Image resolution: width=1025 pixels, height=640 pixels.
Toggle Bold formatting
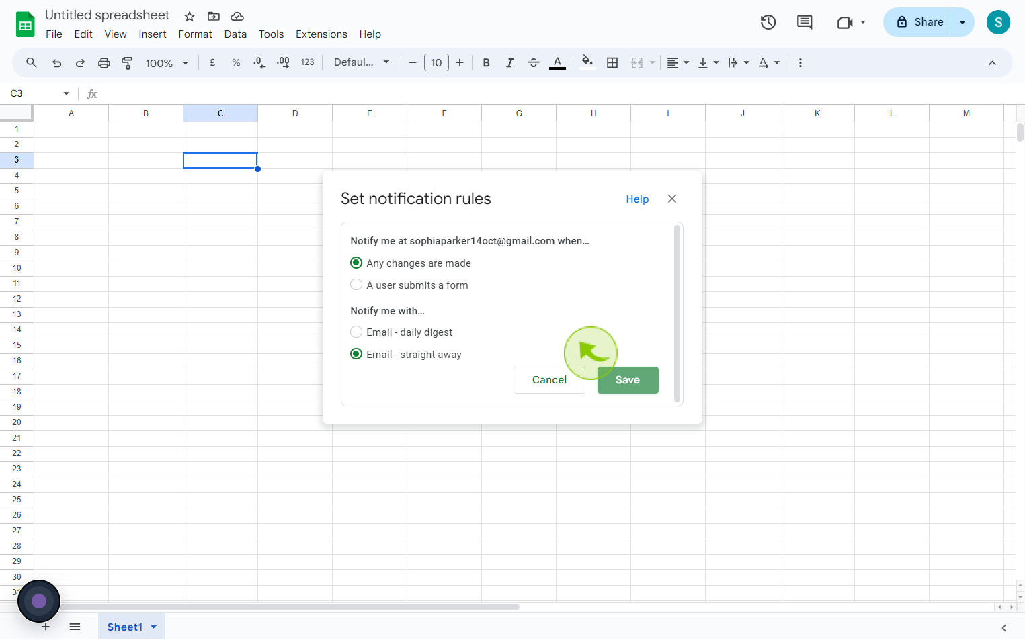coord(486,62)
